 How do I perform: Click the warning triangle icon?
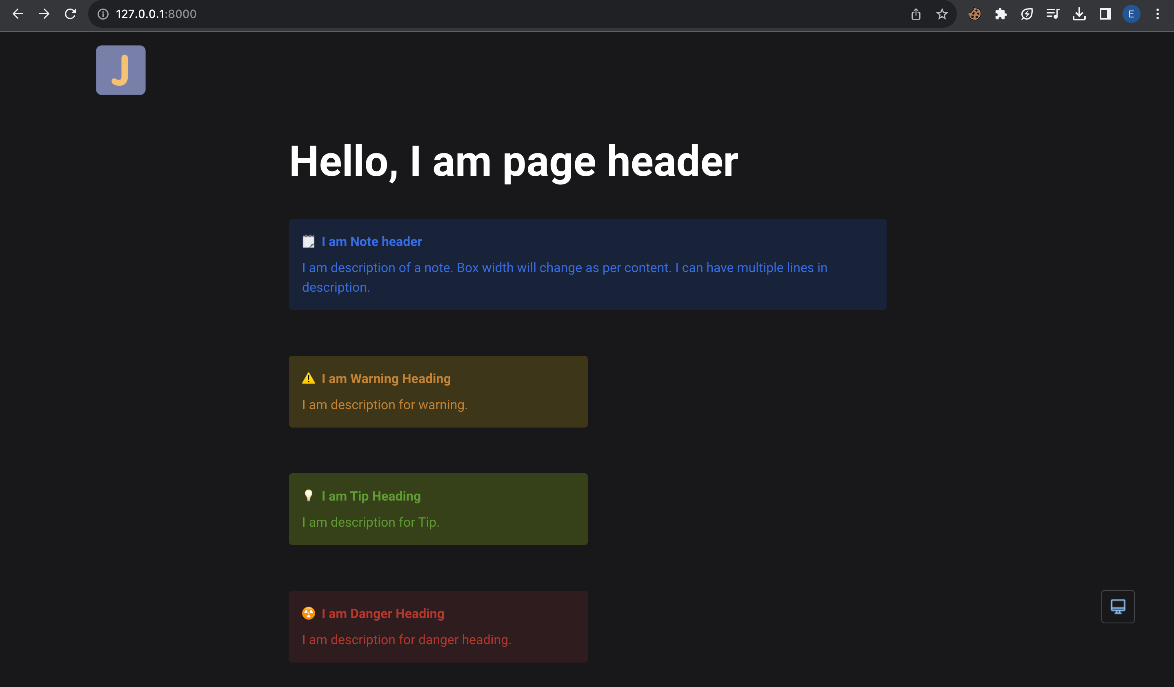pos(309,379)
